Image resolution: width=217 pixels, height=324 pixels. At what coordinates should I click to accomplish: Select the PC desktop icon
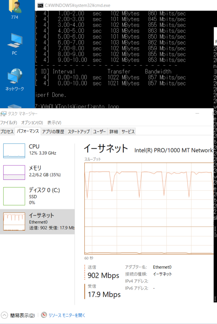(15, 41)
